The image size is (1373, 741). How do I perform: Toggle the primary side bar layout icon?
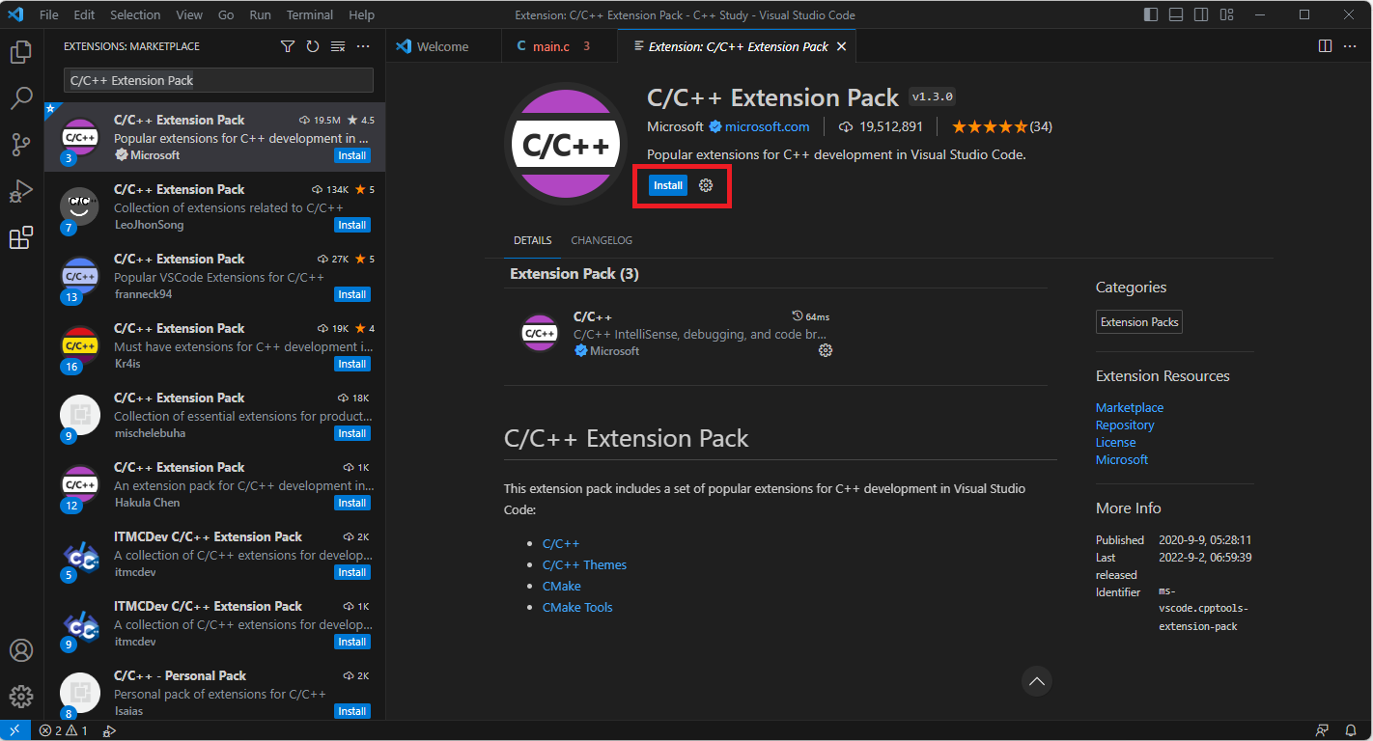click(1151, 14)
